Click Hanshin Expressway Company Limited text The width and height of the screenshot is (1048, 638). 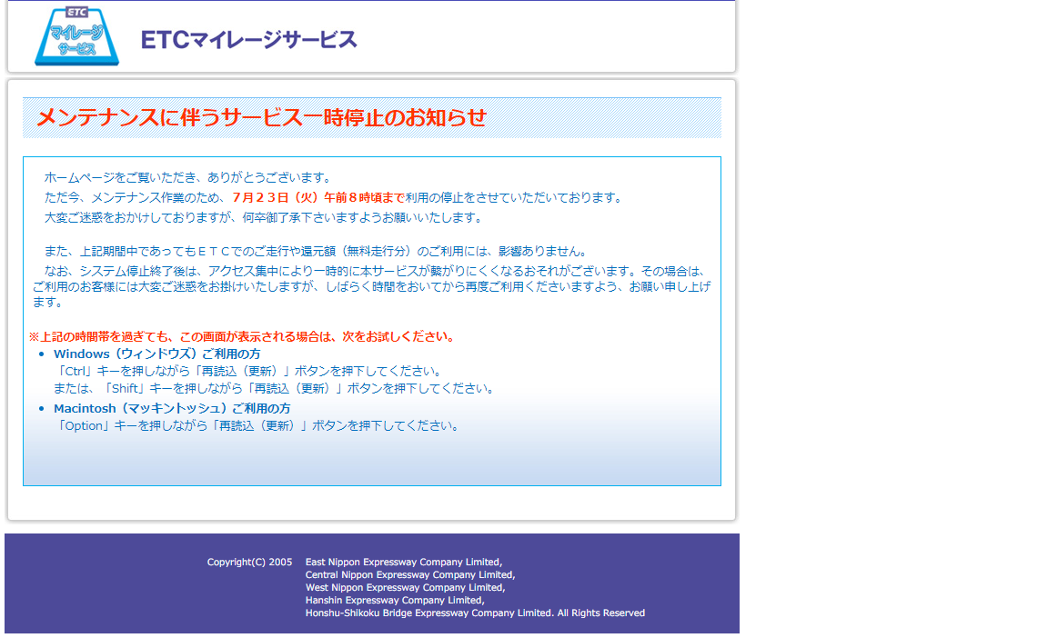tap(395, 600)
